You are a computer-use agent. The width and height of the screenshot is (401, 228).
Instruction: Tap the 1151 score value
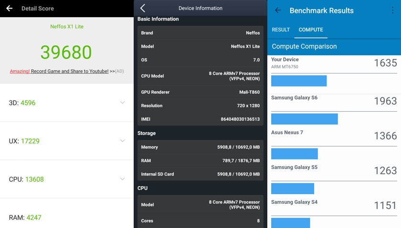[385, 205]
